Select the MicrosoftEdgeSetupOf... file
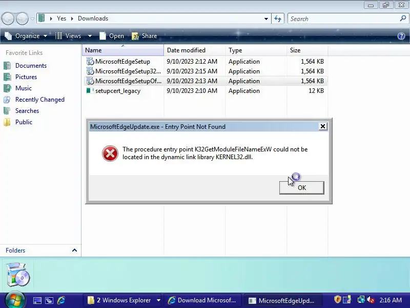The image size is (410, 308). pos(128,81)
